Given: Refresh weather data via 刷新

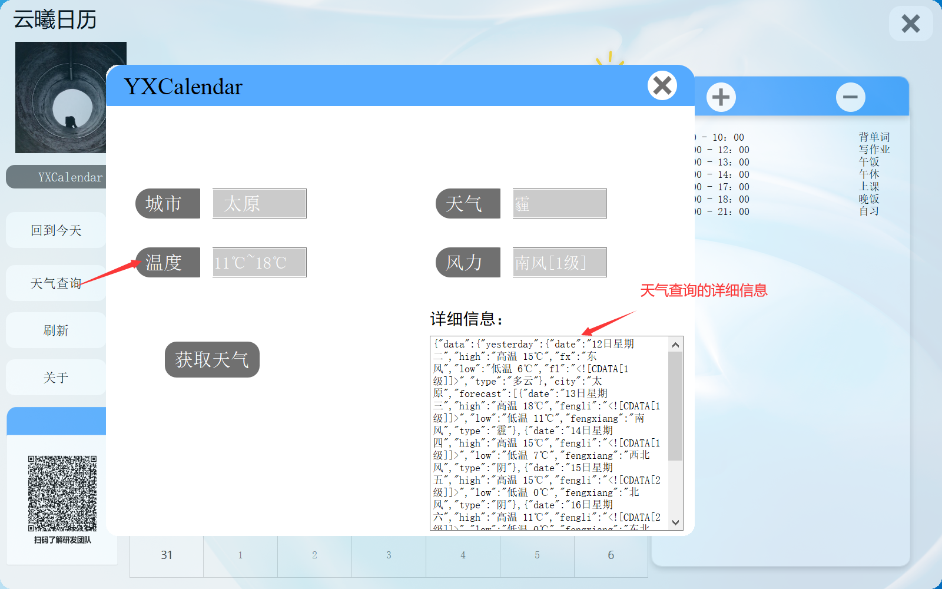Looking at the screenshot, I should click(x=55, y=330).
